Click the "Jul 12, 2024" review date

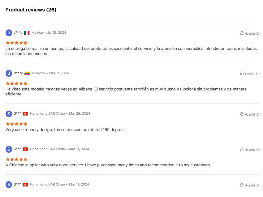pyautogui.click(x=56, y=33)
